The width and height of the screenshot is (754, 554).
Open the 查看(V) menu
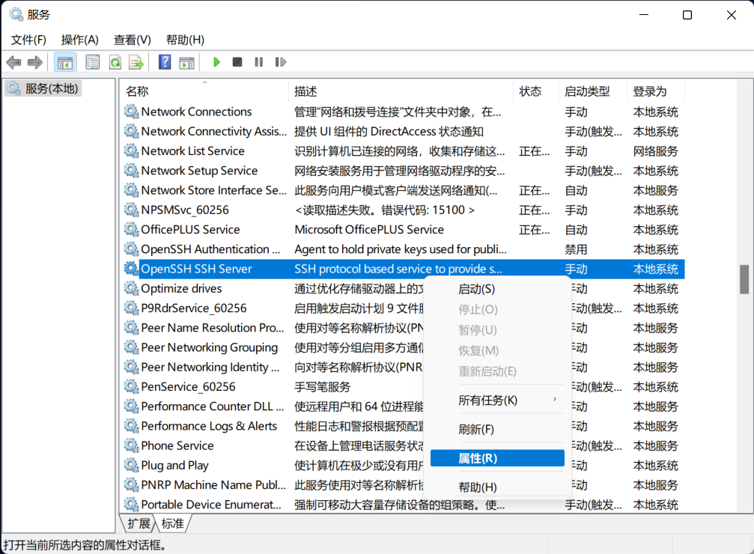pyautogui.click(x=132, y=40)
